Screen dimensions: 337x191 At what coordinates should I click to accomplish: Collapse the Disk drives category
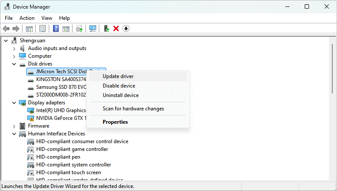pos(14,64)
